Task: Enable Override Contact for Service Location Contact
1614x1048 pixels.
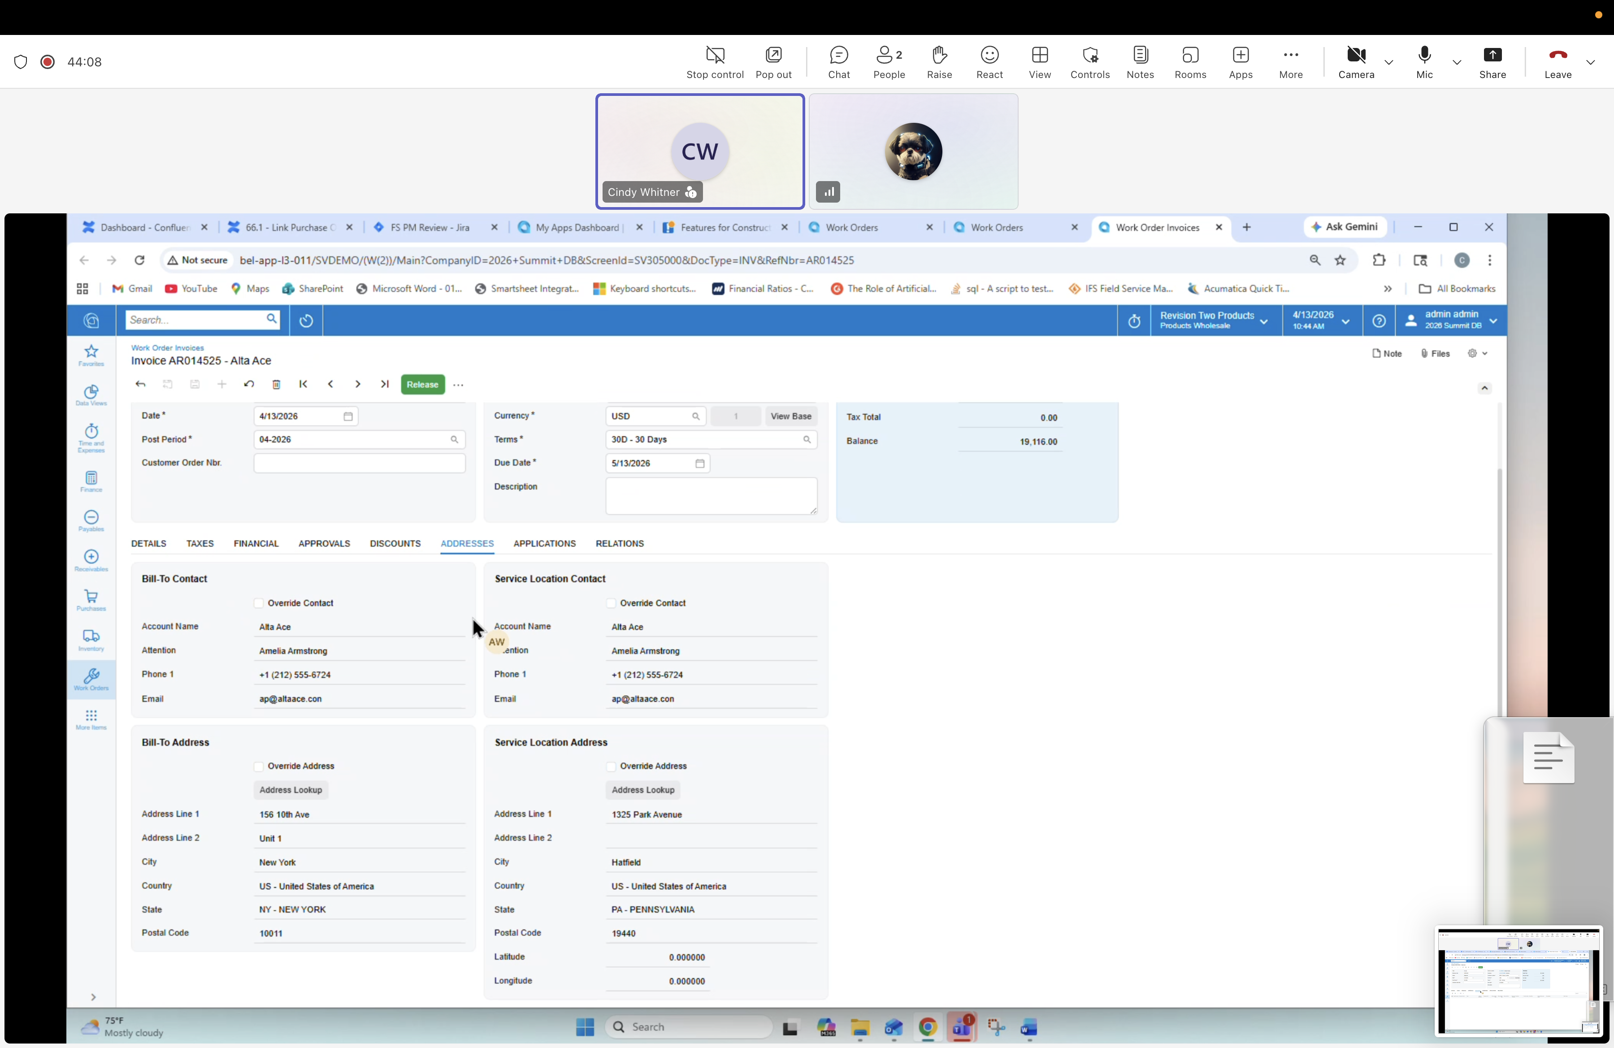Action: [612, 602]
